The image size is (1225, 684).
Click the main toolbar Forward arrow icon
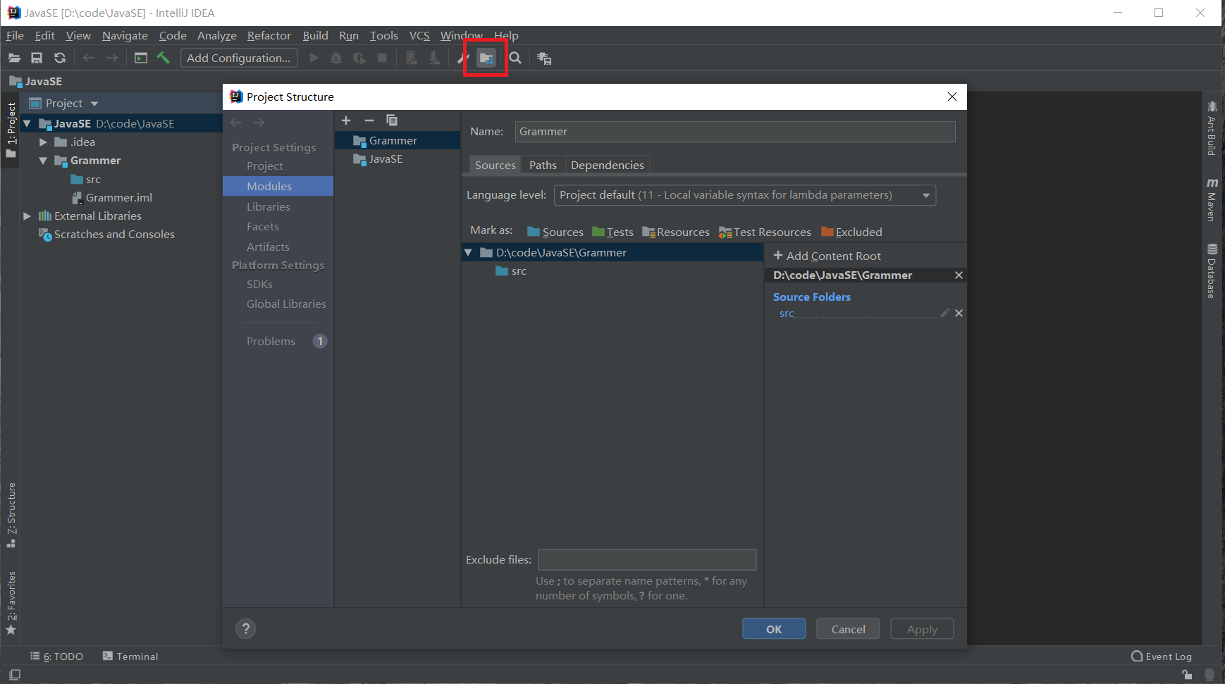112,58
